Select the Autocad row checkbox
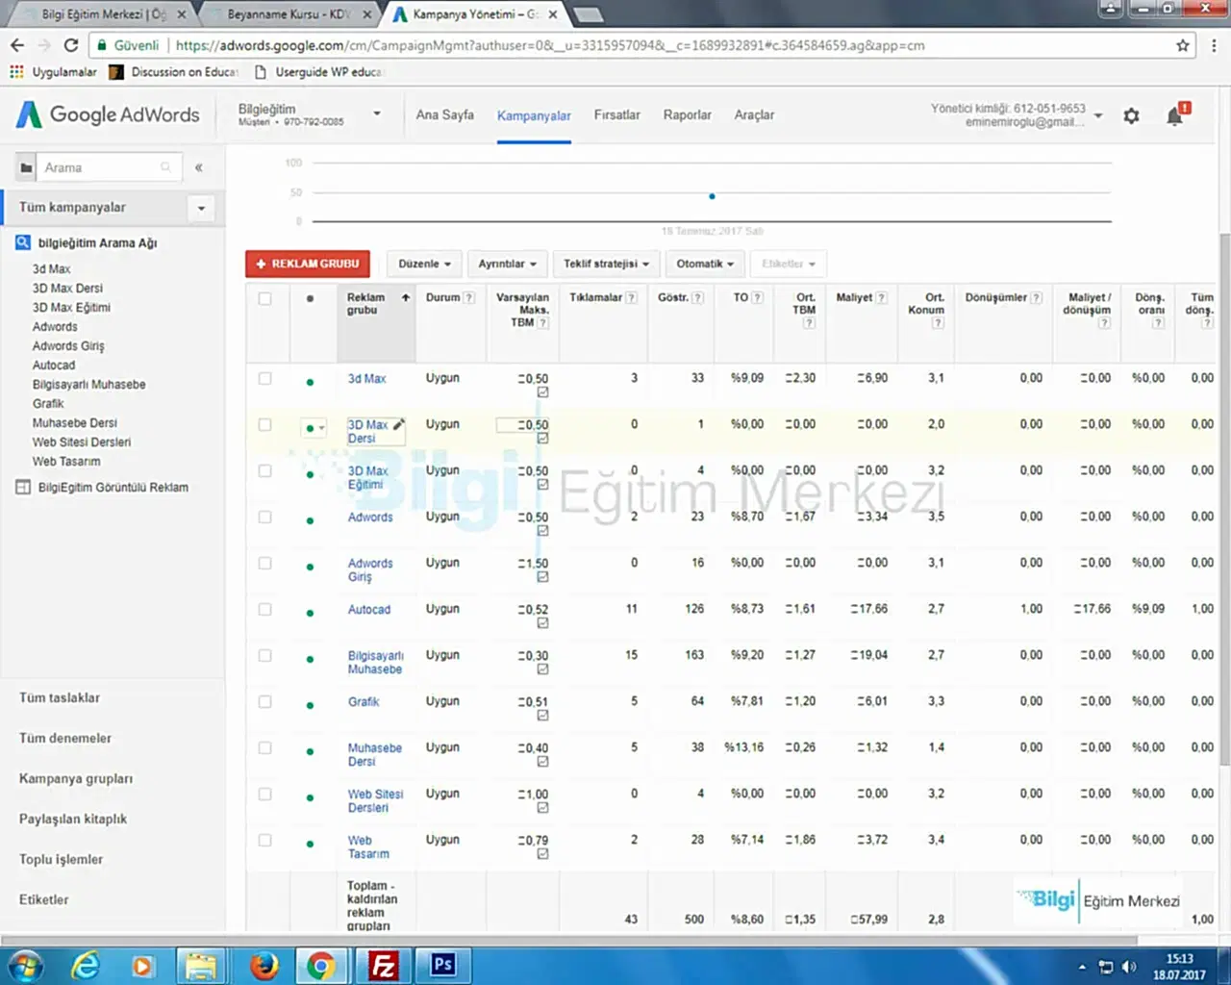The width and height of the screenshot is (1231, 985). (264, 610)
